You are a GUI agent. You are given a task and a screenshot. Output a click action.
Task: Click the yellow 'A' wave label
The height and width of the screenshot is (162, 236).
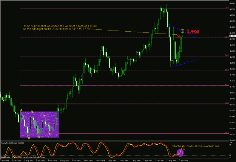[x=21, y=110]
